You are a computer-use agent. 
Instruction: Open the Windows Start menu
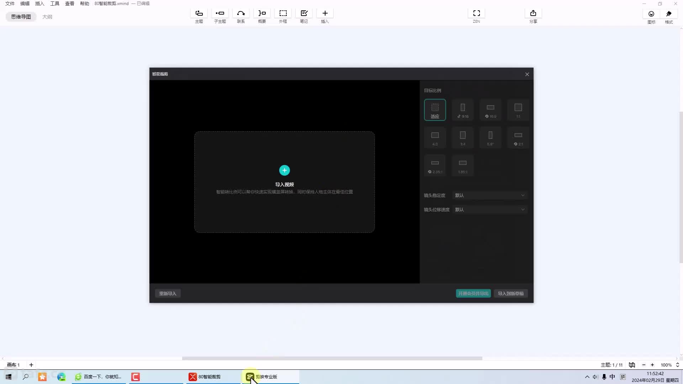coord(9,377)
